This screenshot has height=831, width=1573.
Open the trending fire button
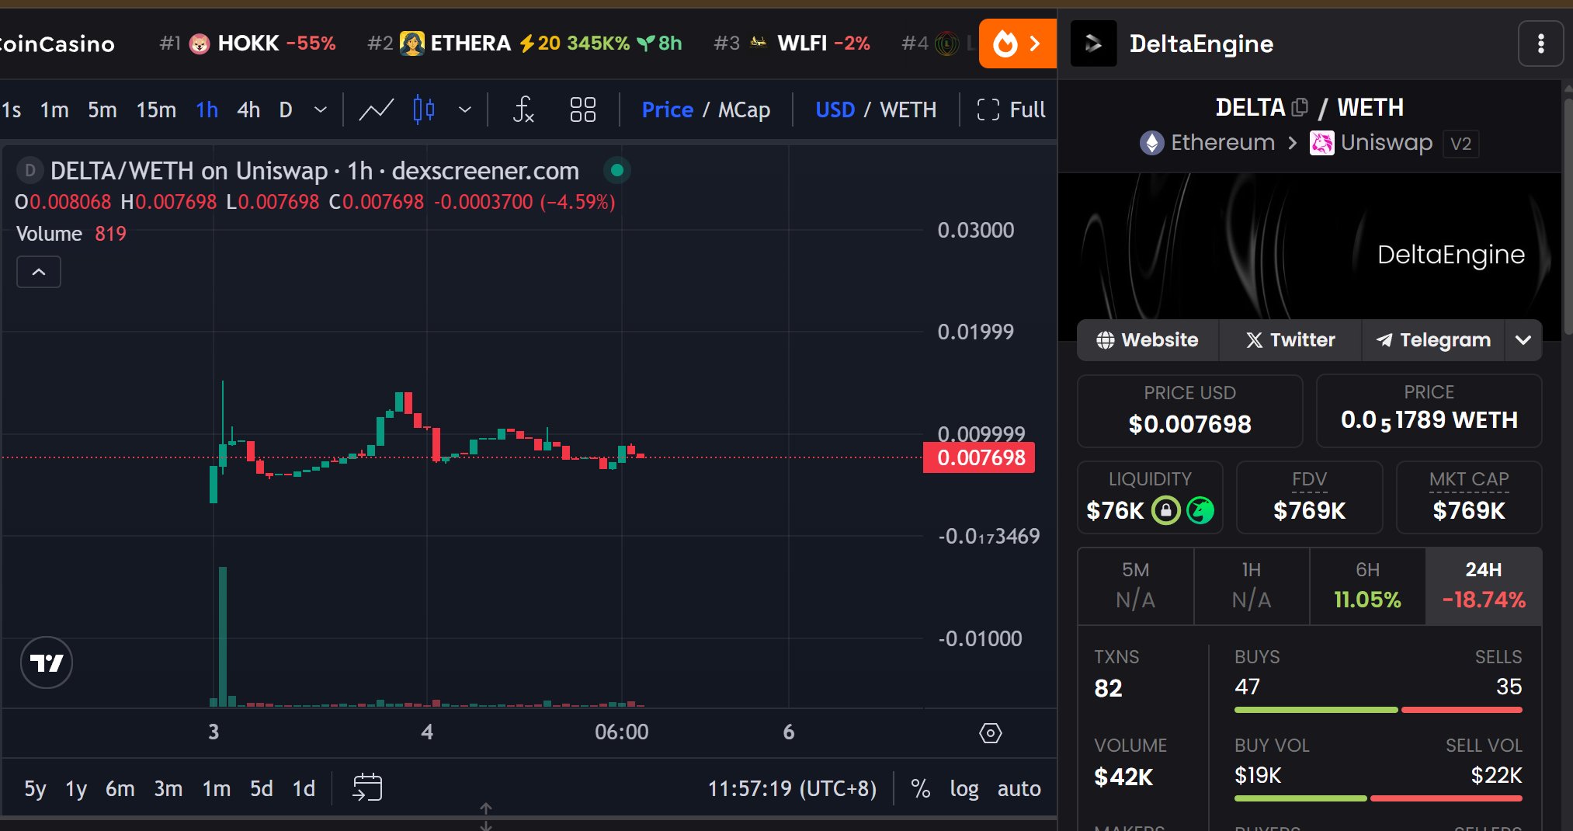pos(1017,43)
